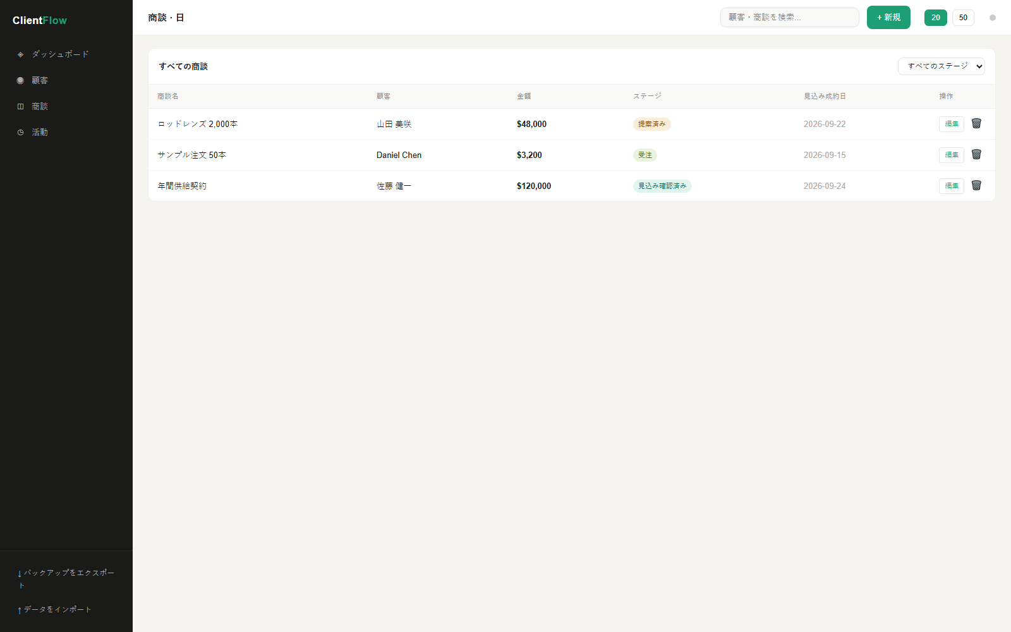1011x632 pixels.
Task: Click the date 2026-09-24
Action: [825, 186]
